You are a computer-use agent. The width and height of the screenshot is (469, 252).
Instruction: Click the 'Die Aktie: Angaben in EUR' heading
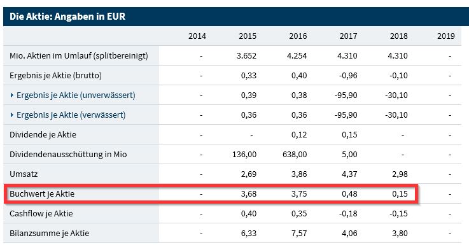pos(67,17)
